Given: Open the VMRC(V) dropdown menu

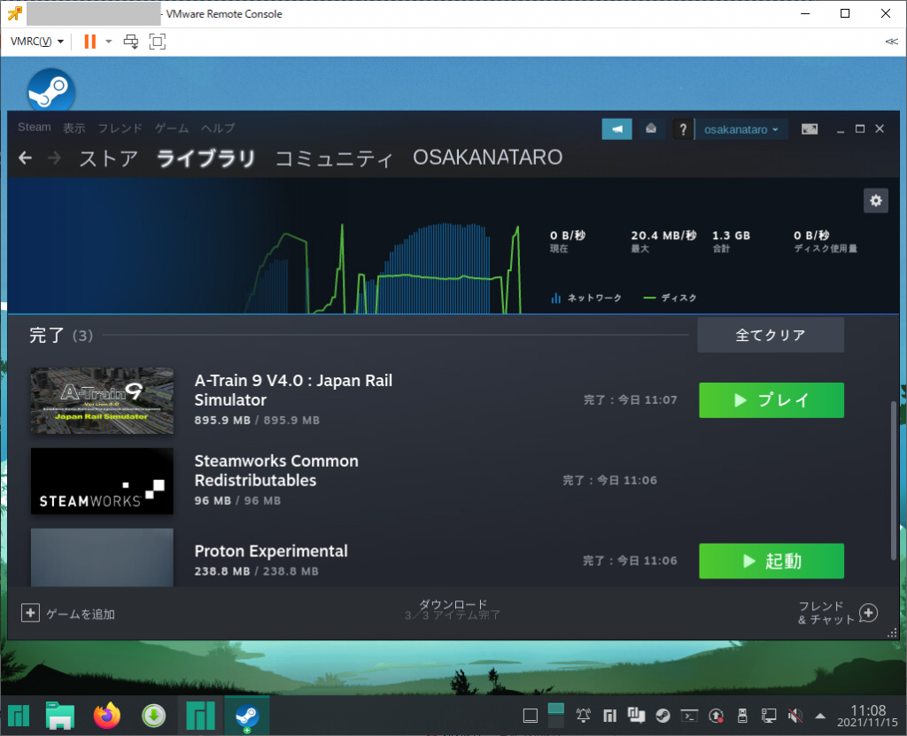Looking at the screenshot, I should click(37, 41).
